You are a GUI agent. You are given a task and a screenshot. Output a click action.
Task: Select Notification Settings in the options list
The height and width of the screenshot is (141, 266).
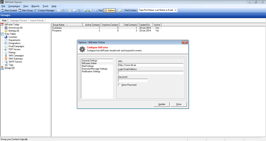(x=91, y=71)
